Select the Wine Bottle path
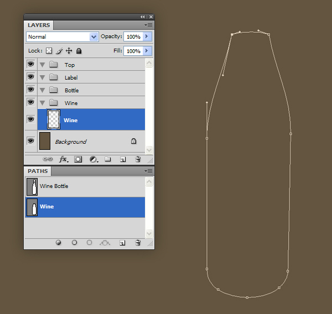 pos(85,187)
